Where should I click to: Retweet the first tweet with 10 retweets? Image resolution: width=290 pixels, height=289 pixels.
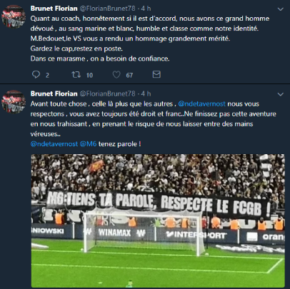tap(76, 75)
